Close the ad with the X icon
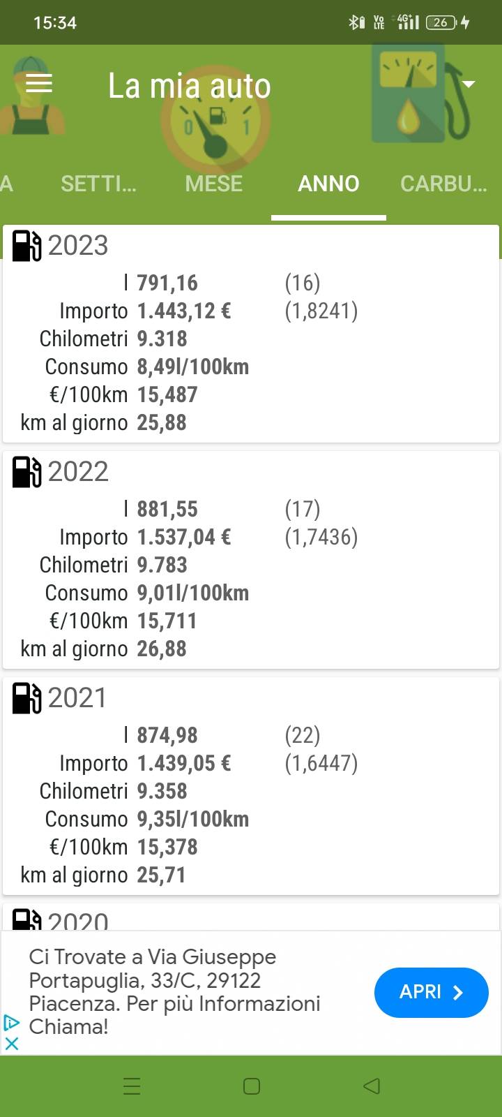This screenshot has height=1117, width=502. [12, 1044]
